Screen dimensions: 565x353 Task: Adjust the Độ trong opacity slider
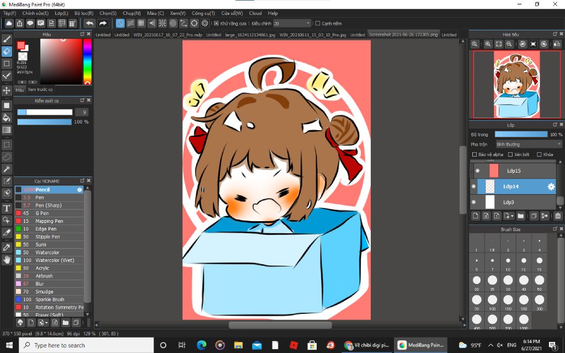coord(521,135)
